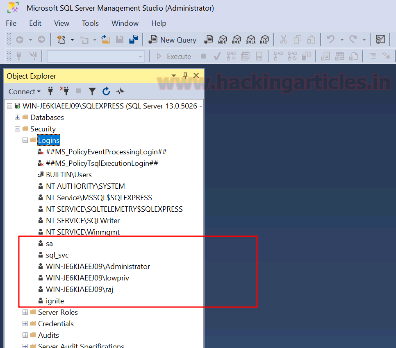
Task: Click the Execute button in toolbar
Action: [x=174, y=56]
